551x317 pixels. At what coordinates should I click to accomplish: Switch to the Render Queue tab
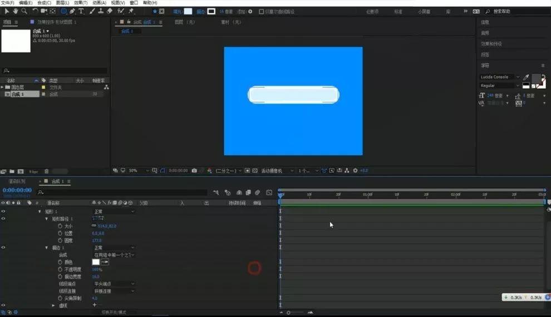coord(17,181)
